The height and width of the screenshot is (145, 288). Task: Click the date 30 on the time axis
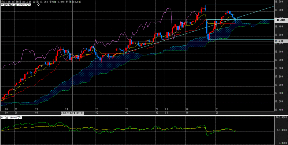point(187,109)
